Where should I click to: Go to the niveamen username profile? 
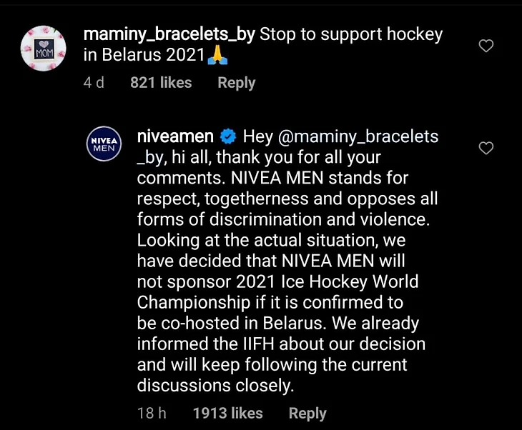(x=174, y=136)
